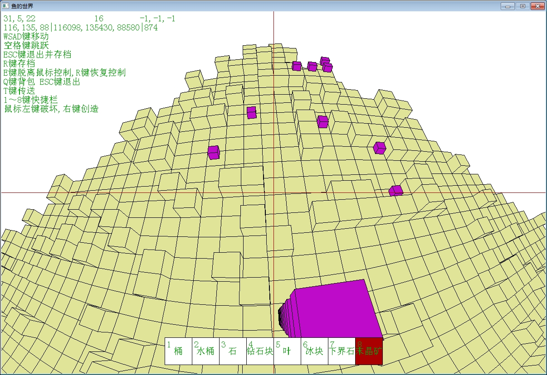This screenshot has width=547, height=375.
Task: Click the "T键传送" help line
Action: click(x=19, y=91)
